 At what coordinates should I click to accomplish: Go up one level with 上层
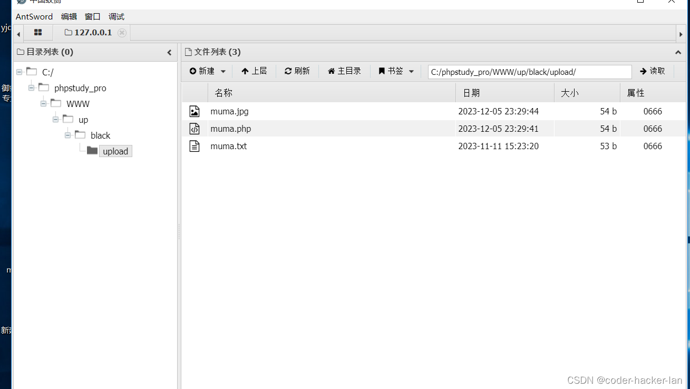click(254, 71)
